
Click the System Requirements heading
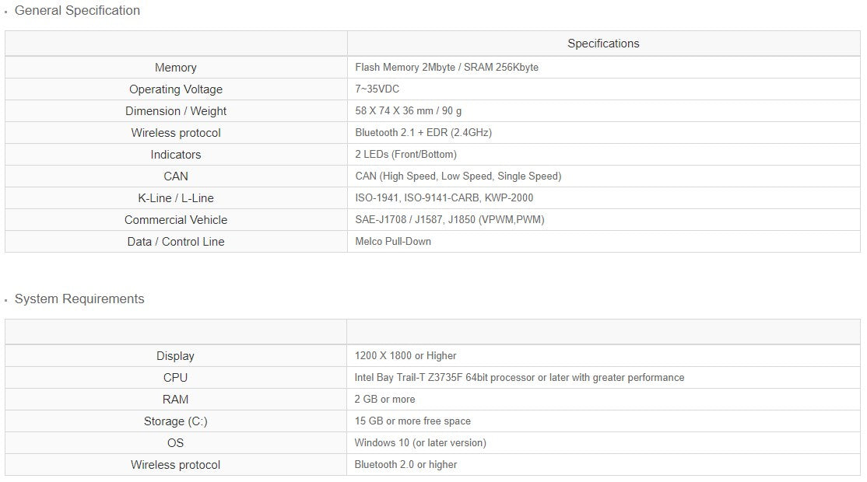pos(79,299)
